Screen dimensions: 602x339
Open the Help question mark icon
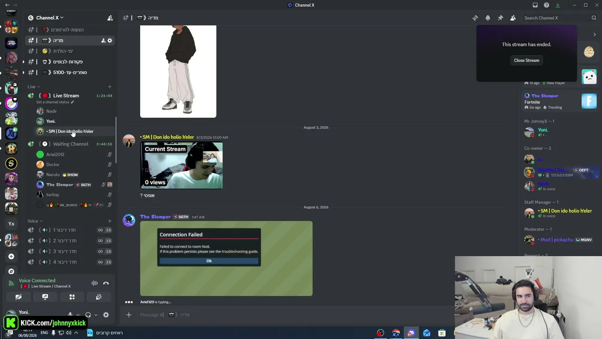click(547, 5)
